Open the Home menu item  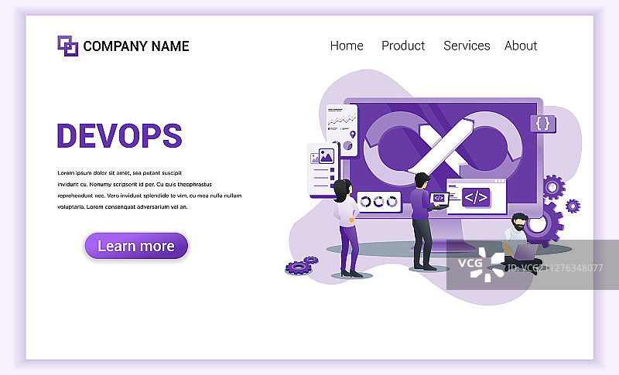pyautogui.click(x=347, y=46)
